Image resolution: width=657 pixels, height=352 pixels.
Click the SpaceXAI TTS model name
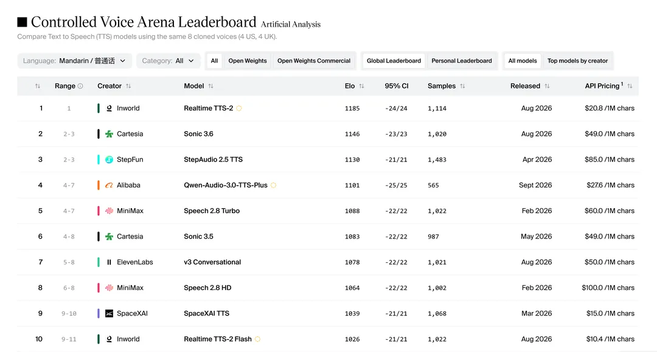pos(207,314)
